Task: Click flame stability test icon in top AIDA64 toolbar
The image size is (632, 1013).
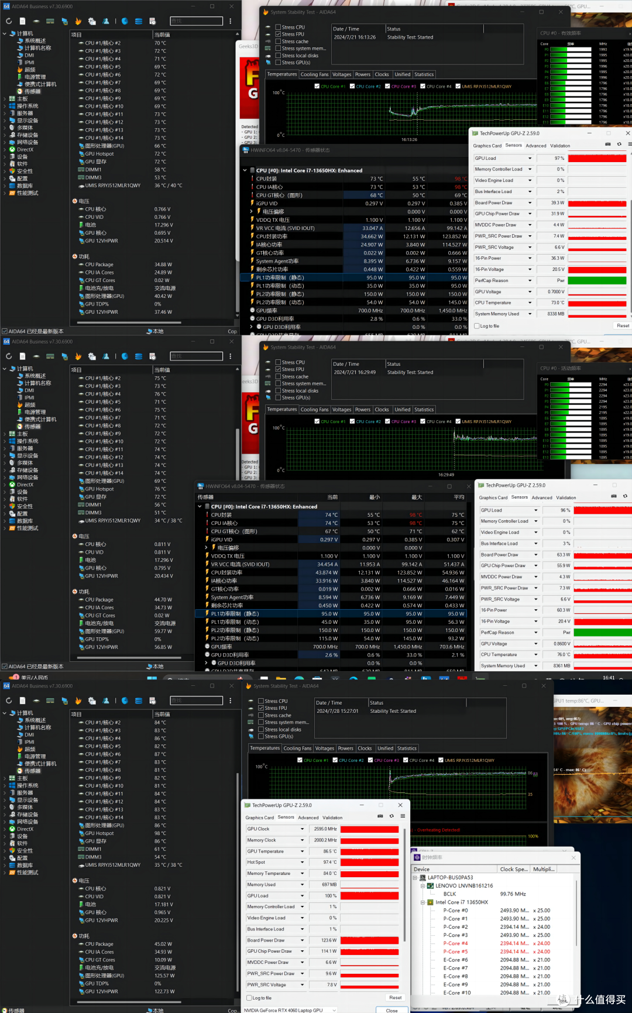Action: [78, 21]
